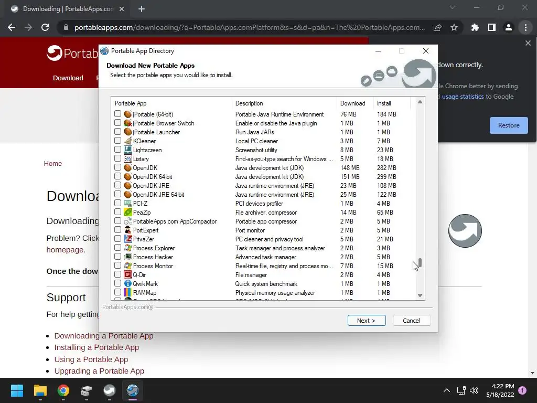
Task: Sort by Description column header
Action: click(x=284, y=103)
